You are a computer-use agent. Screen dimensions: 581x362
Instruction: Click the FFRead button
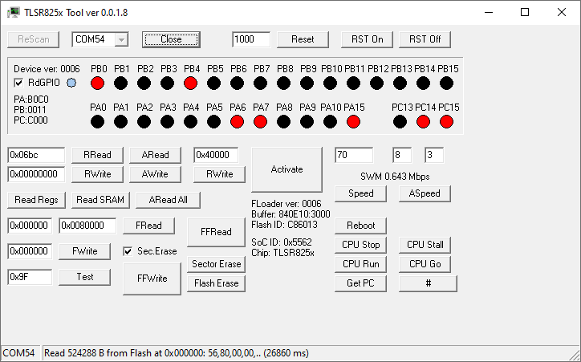[x=216, y=232]
